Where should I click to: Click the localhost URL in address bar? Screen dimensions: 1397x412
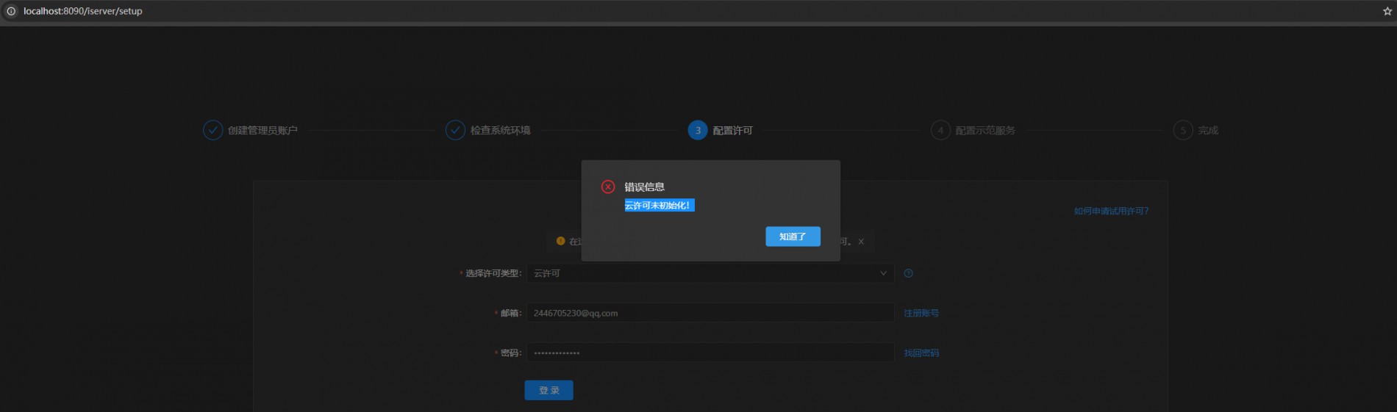click(x=83, y=11)
